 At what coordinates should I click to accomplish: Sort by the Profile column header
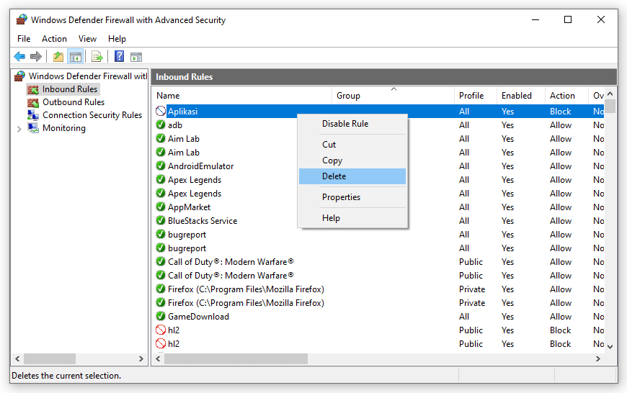[475, 96]
